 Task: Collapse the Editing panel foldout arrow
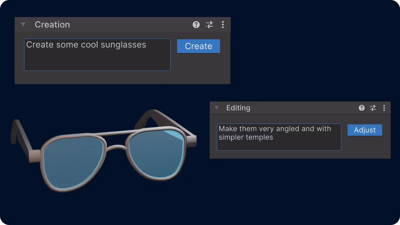click(217, 108)
